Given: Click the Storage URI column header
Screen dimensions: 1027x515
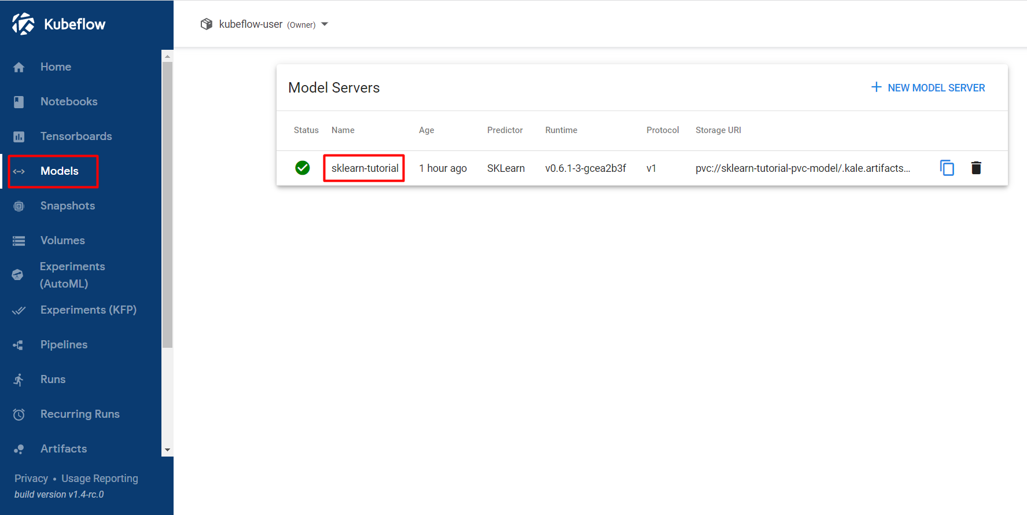Looking at the screenshot, I should 718,130.
